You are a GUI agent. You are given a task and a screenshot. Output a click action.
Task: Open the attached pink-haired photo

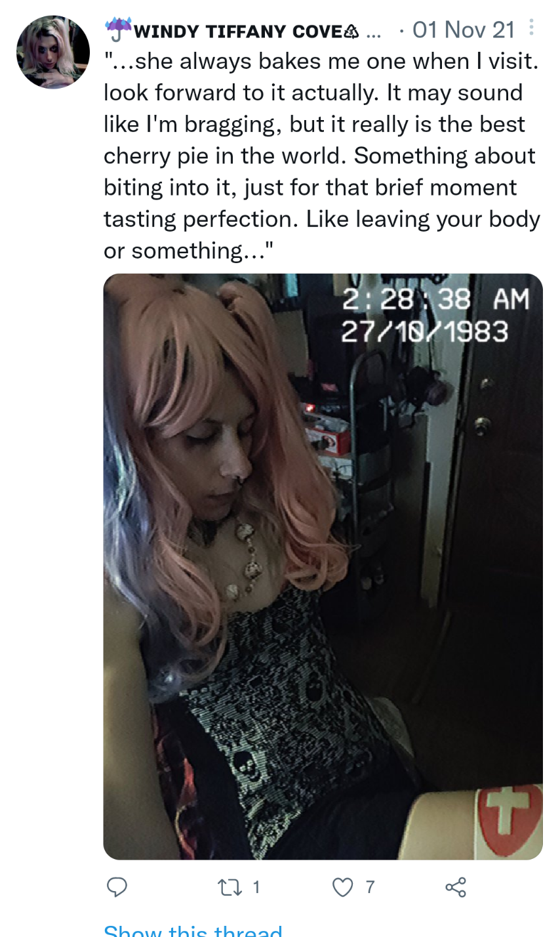323,566
